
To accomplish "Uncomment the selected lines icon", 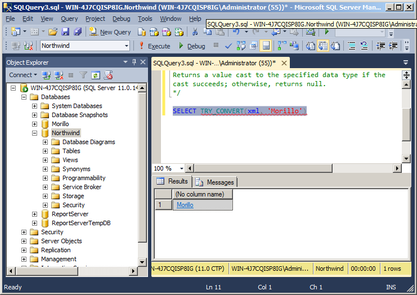I will (364, 46).
